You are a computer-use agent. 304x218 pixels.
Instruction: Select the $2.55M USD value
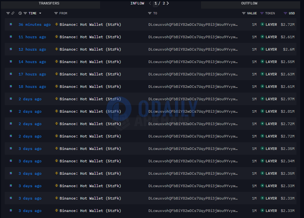[x=287, y=62]
